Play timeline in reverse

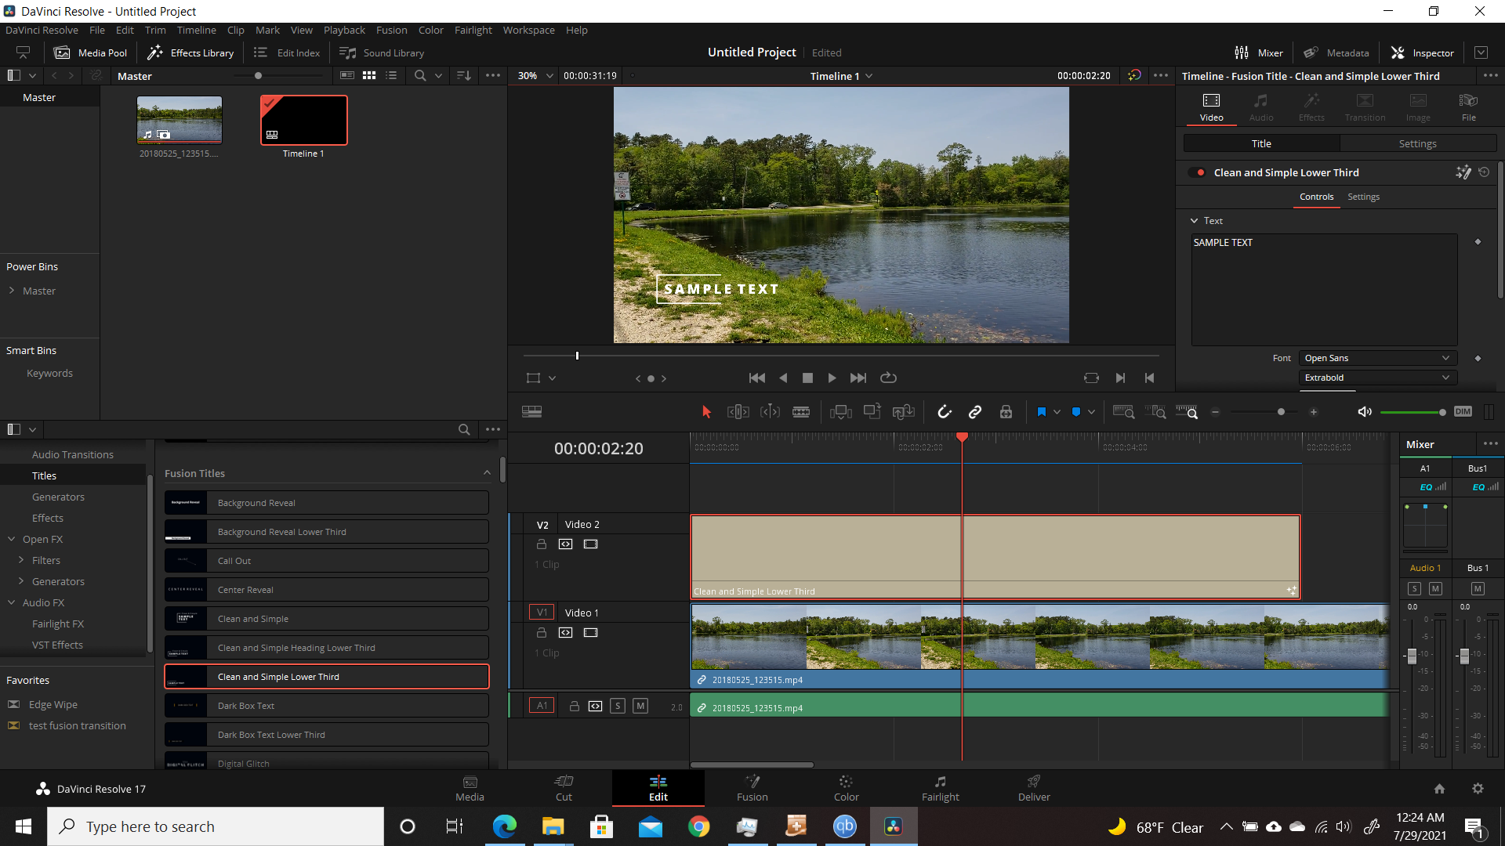(783, 378)
